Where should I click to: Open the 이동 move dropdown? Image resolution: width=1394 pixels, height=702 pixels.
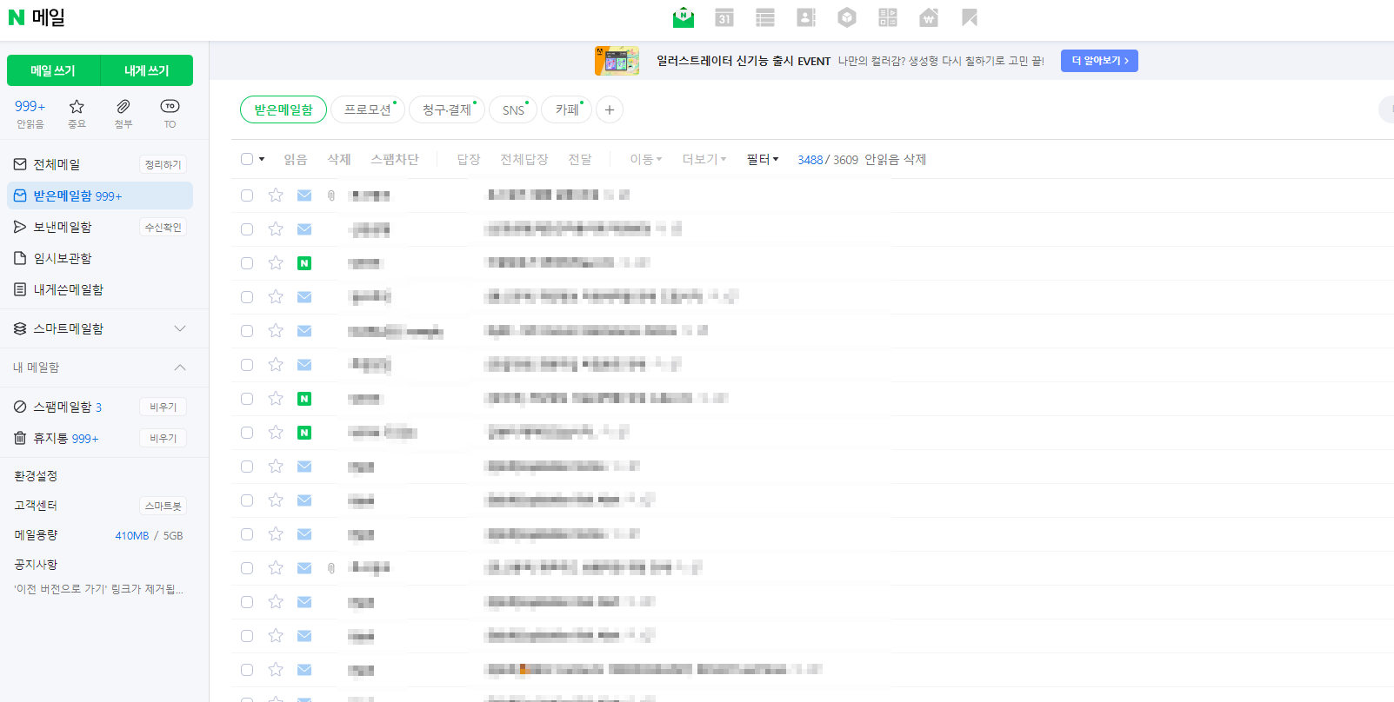click(x=646, y=159)
